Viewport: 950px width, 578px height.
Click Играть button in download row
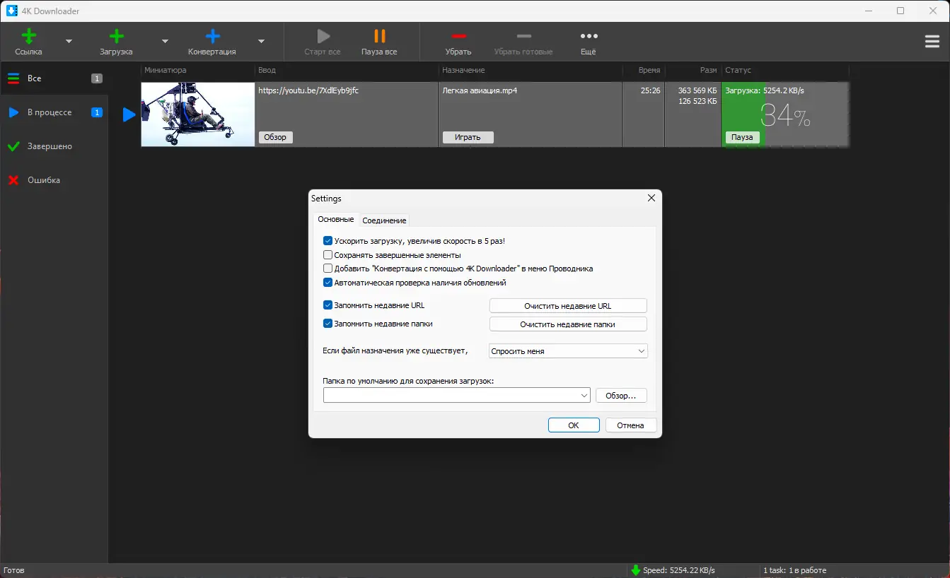[468, 137]
